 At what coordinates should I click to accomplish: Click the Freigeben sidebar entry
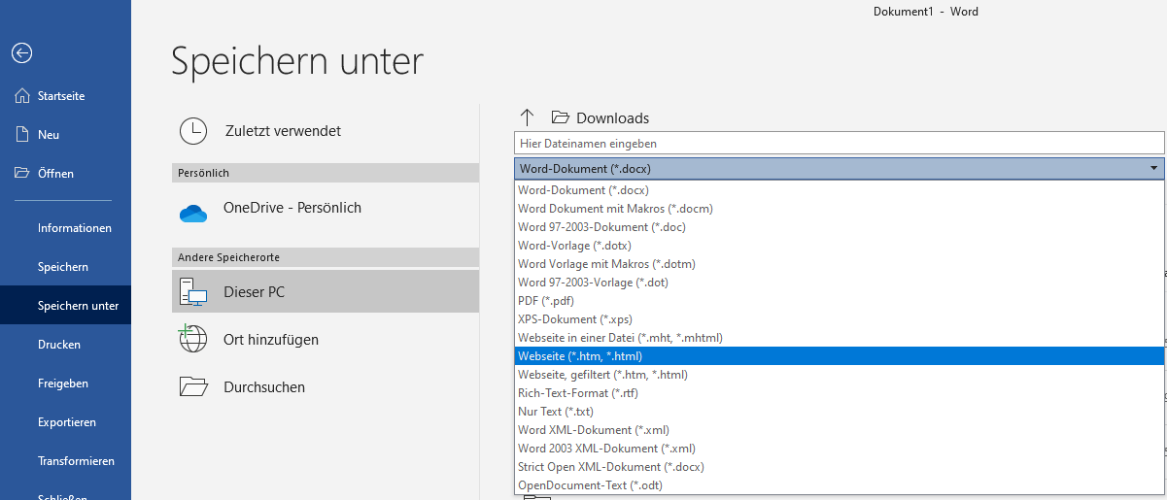(63, 383)
